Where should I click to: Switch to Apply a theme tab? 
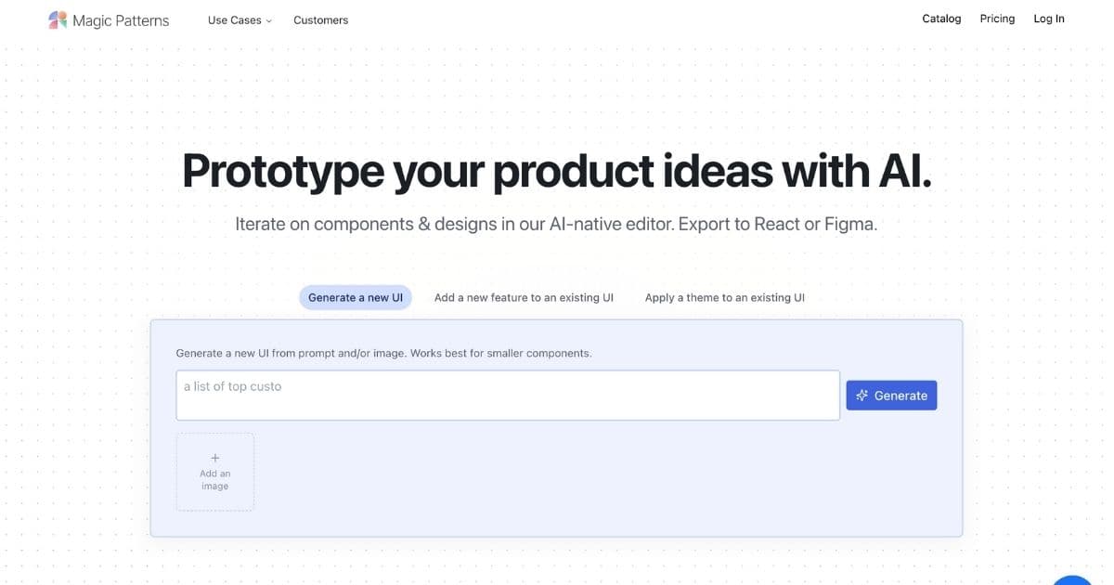tap(724, 297)
